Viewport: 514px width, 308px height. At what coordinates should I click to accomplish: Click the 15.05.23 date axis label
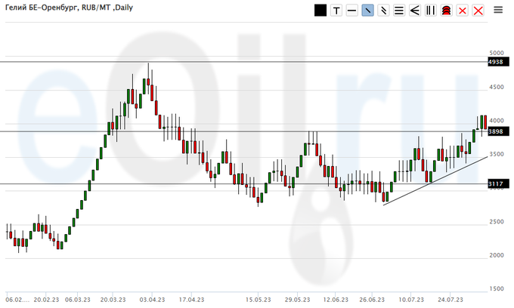point(259,297)
